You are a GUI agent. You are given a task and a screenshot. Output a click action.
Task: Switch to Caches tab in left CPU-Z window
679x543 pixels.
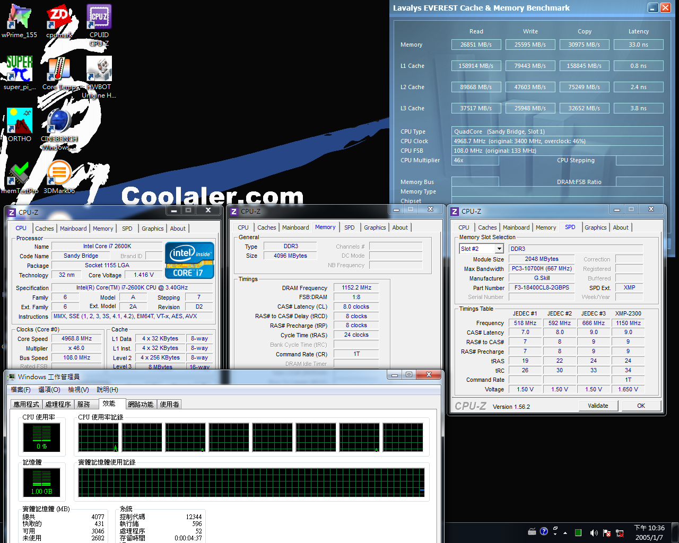click(x=45, y=229)
